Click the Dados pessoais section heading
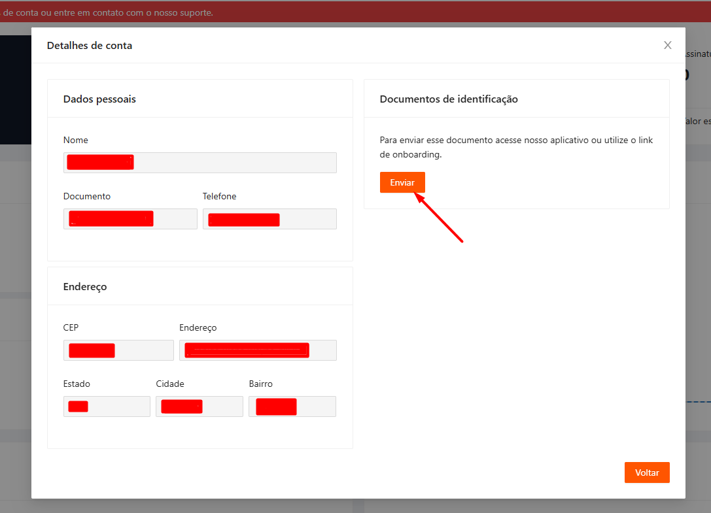 [99, 99]
